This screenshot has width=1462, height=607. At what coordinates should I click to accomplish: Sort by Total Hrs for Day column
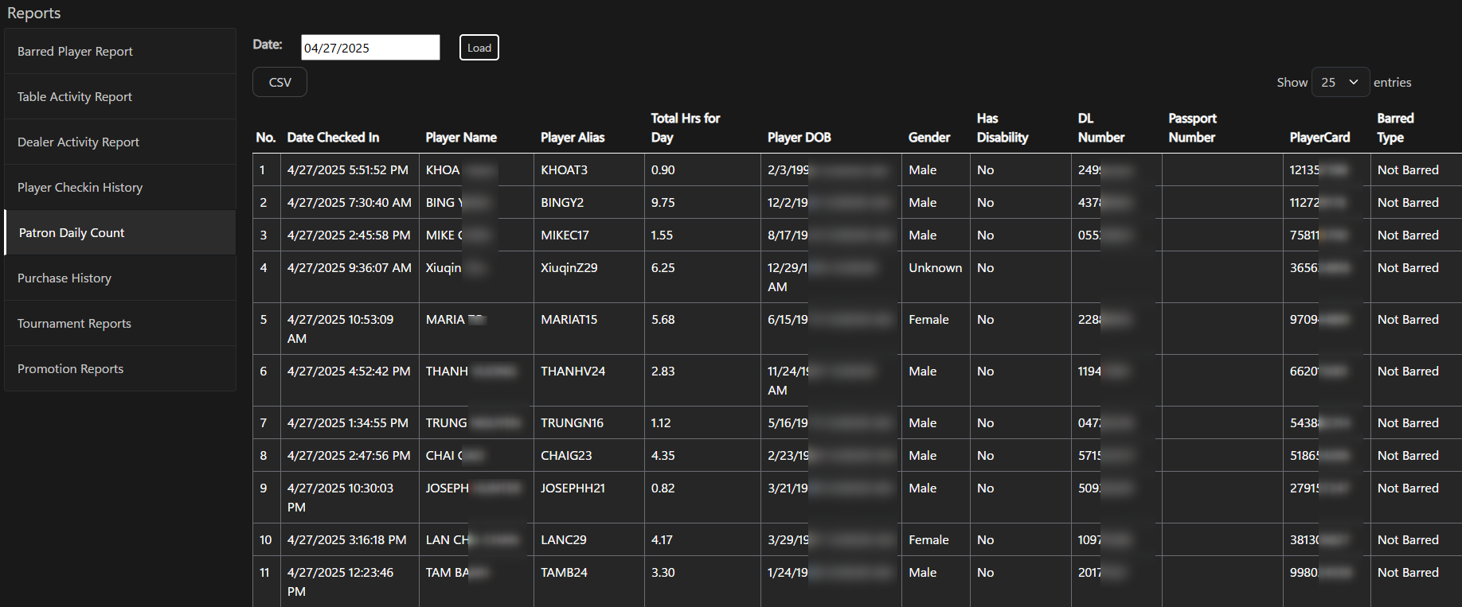685,128
